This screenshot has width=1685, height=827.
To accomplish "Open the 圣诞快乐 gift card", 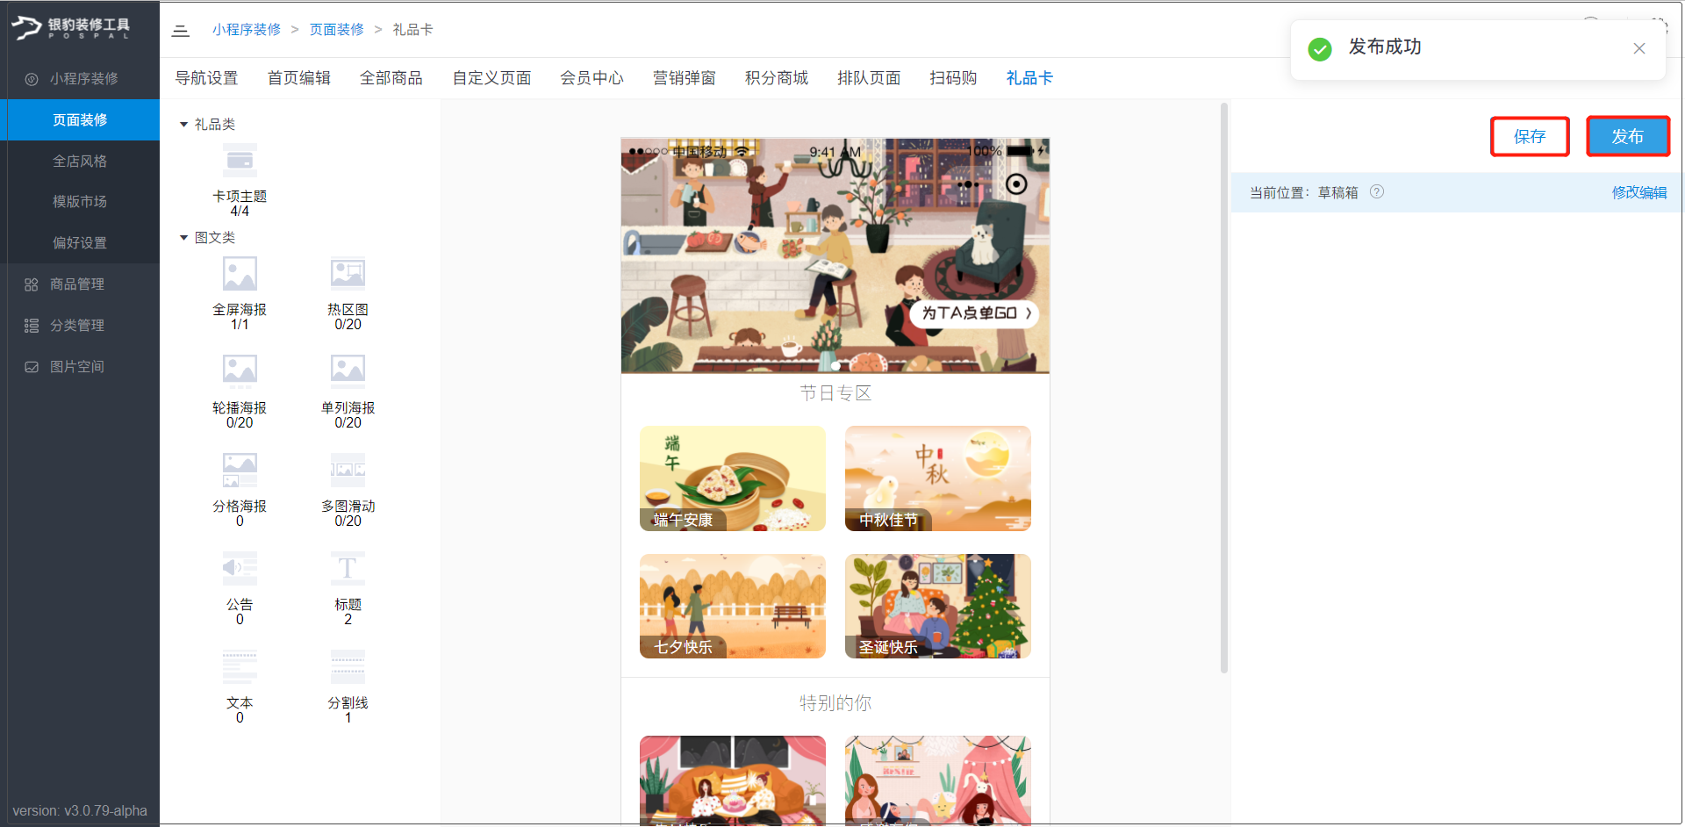I will click(x=938, y=606).
